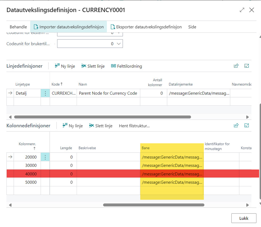Click right arrow of Kolonnedefinisjoner scrollbar
The width and height of the screenshot is (261, 227).
247,205
